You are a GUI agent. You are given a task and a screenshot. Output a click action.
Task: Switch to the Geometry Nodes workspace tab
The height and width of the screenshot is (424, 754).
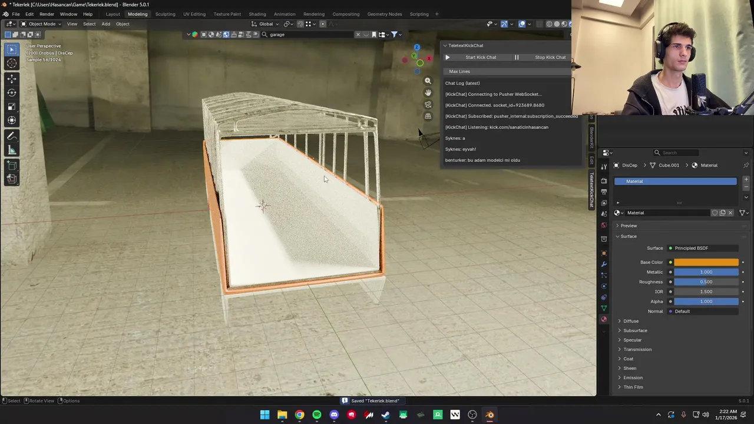(x=384, y=14)
